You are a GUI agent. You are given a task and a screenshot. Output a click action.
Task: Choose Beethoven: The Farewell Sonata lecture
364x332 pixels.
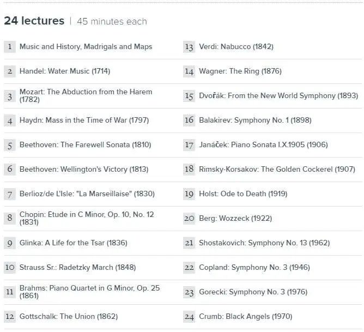click(85, 145)
